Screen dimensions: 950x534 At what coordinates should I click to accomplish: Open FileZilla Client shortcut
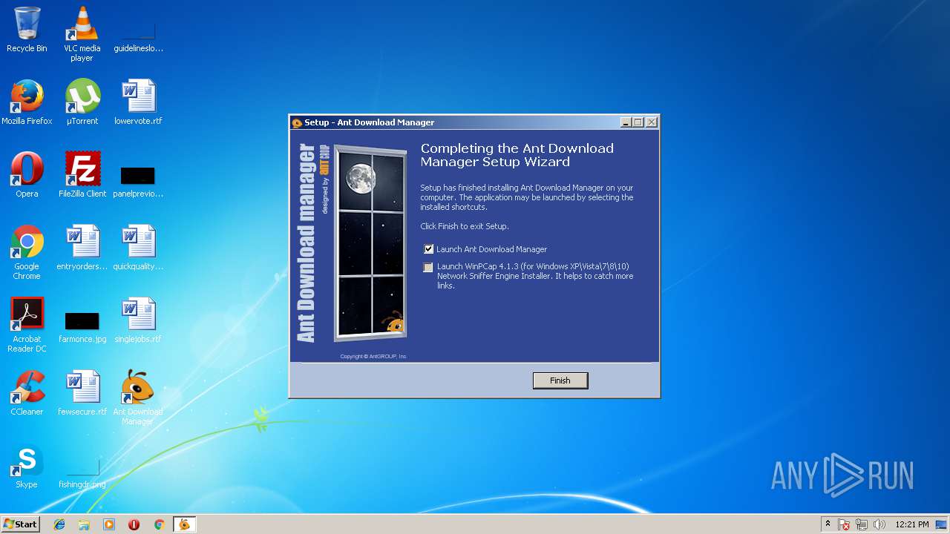coord(82,175)
